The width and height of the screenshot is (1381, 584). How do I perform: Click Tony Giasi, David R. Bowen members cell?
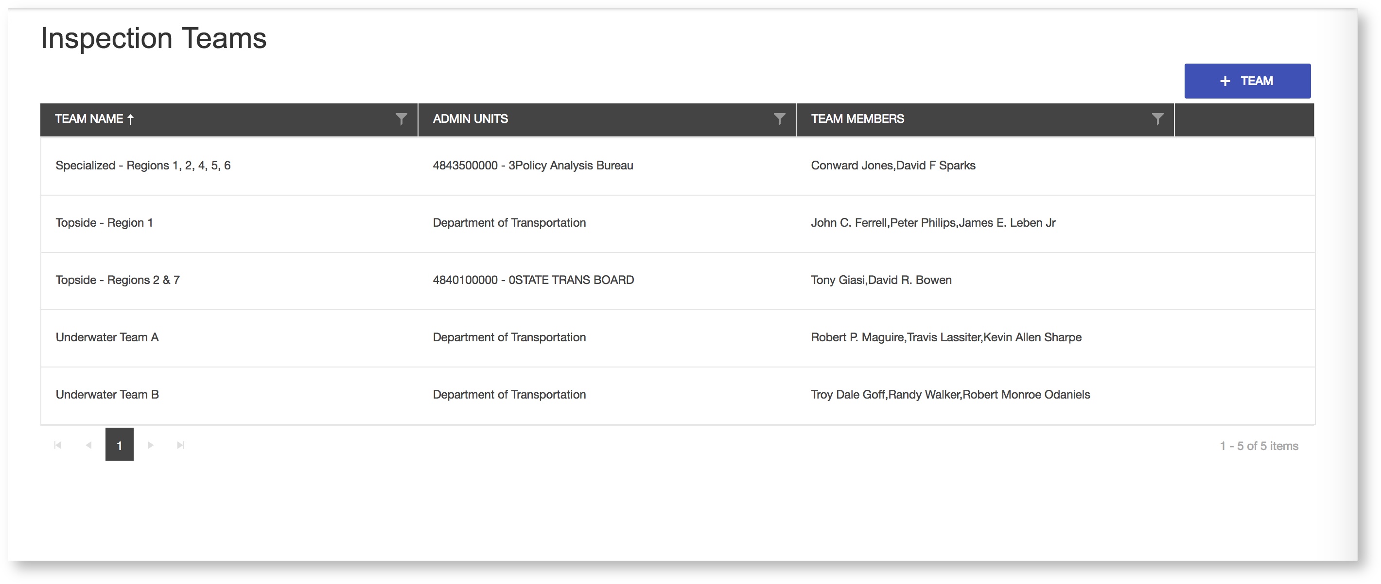click(x=881, y=280)
